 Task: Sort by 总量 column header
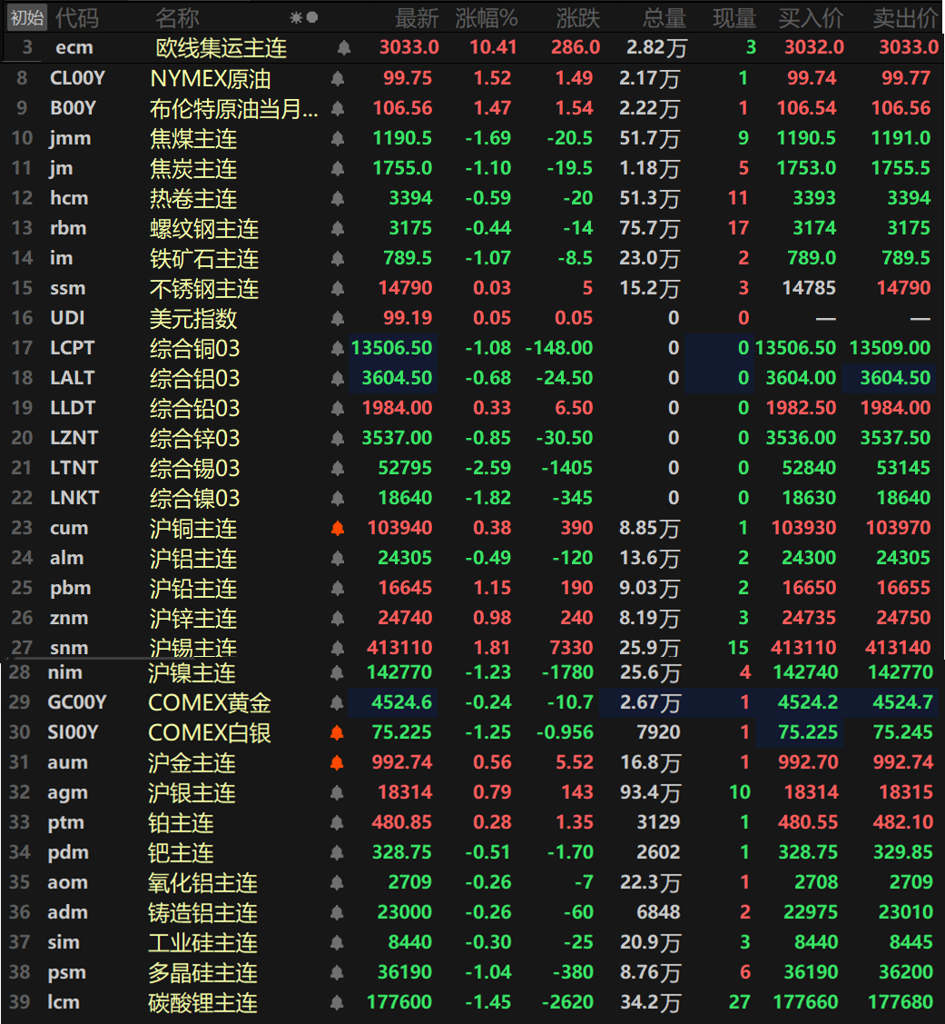click(664, 18)
